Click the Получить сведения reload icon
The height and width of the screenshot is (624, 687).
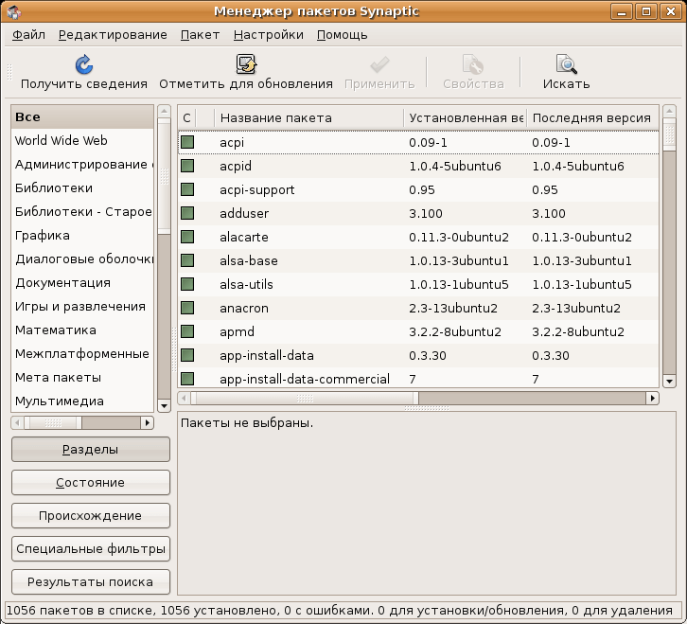(83, 65)
